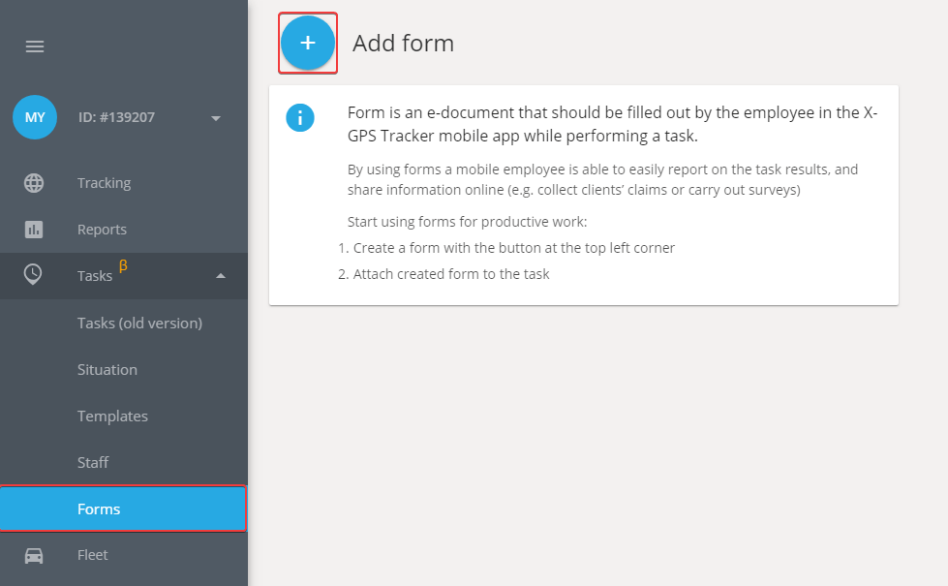The image size is (948, 586).
Task: Click the MY account avatar
Action: [x=35, y=117]
